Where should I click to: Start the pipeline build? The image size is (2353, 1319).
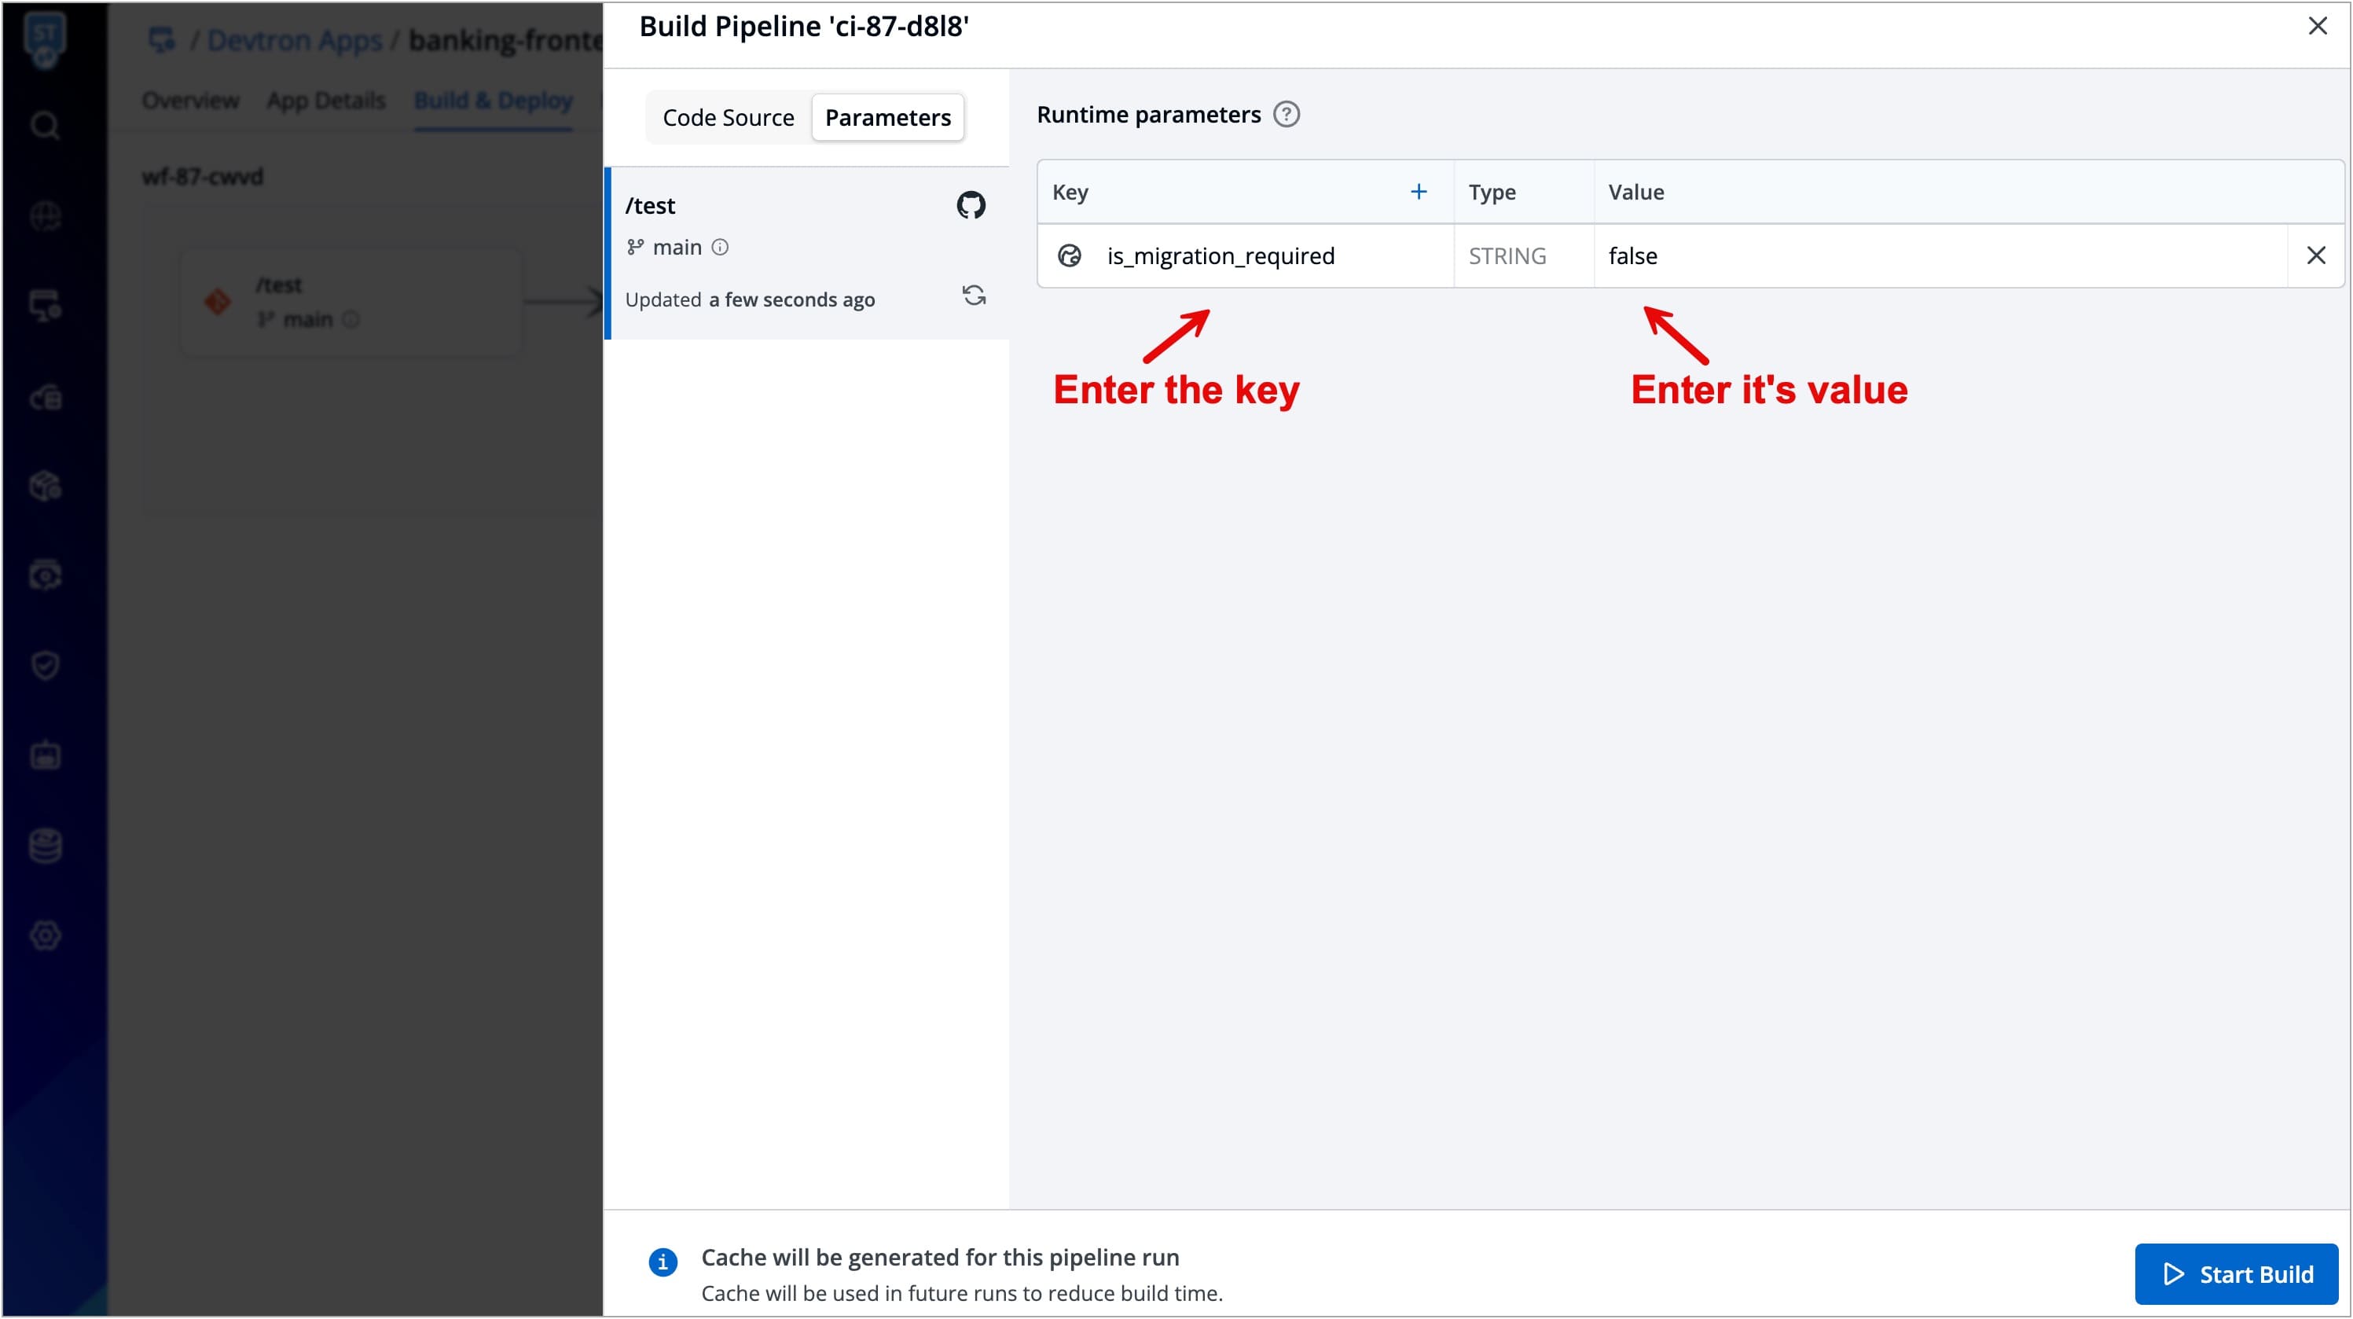pos(2236,1273)
